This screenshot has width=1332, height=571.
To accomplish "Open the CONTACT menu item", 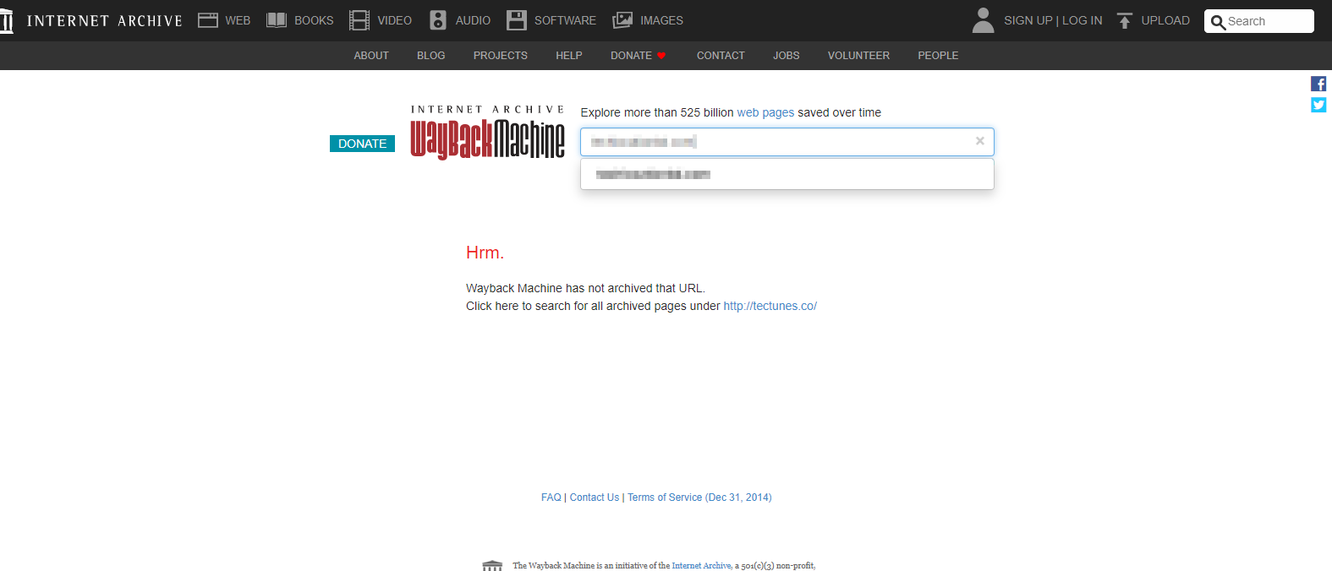I will [x=721, y=56].
